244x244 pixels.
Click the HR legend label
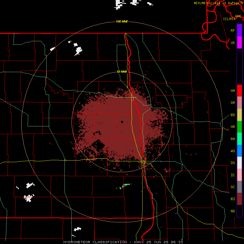[233, 127]
